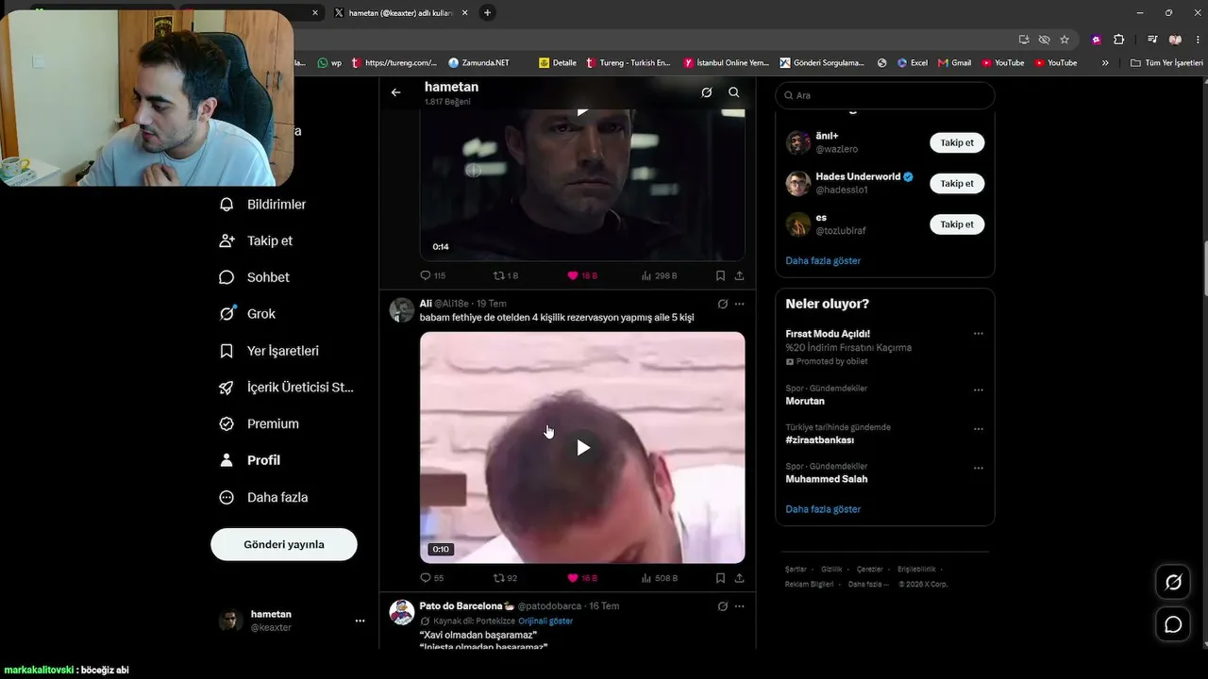
Task: Click the Ara search field
Action: tap(885, 95)
